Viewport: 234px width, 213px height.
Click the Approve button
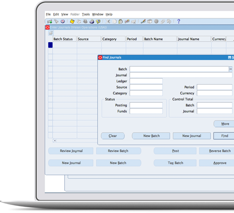[x=217, y=163]
